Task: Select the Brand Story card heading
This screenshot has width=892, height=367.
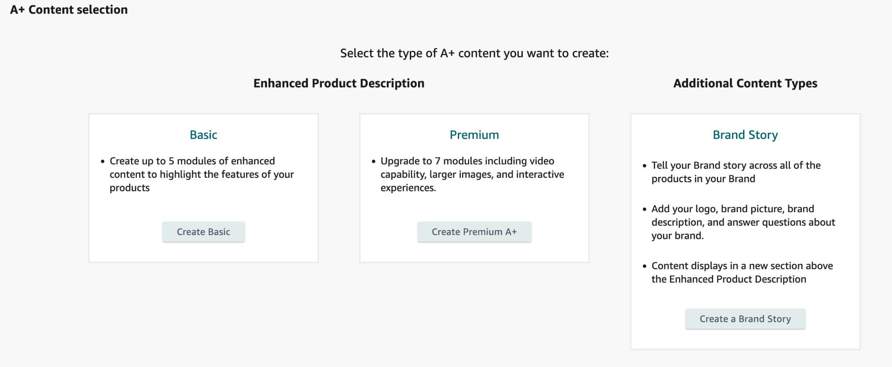Action: tap(745, 135)
